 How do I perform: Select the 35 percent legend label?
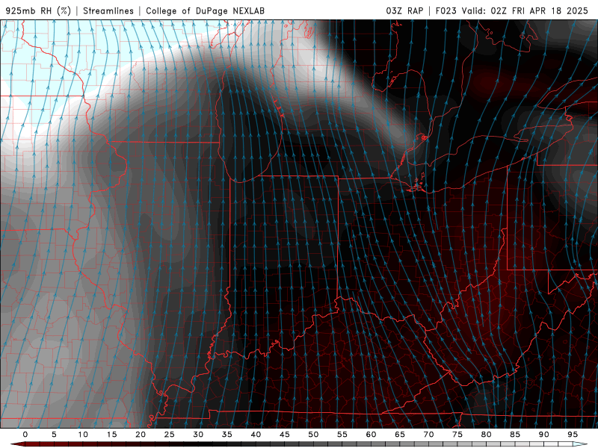tap(227, 435)
